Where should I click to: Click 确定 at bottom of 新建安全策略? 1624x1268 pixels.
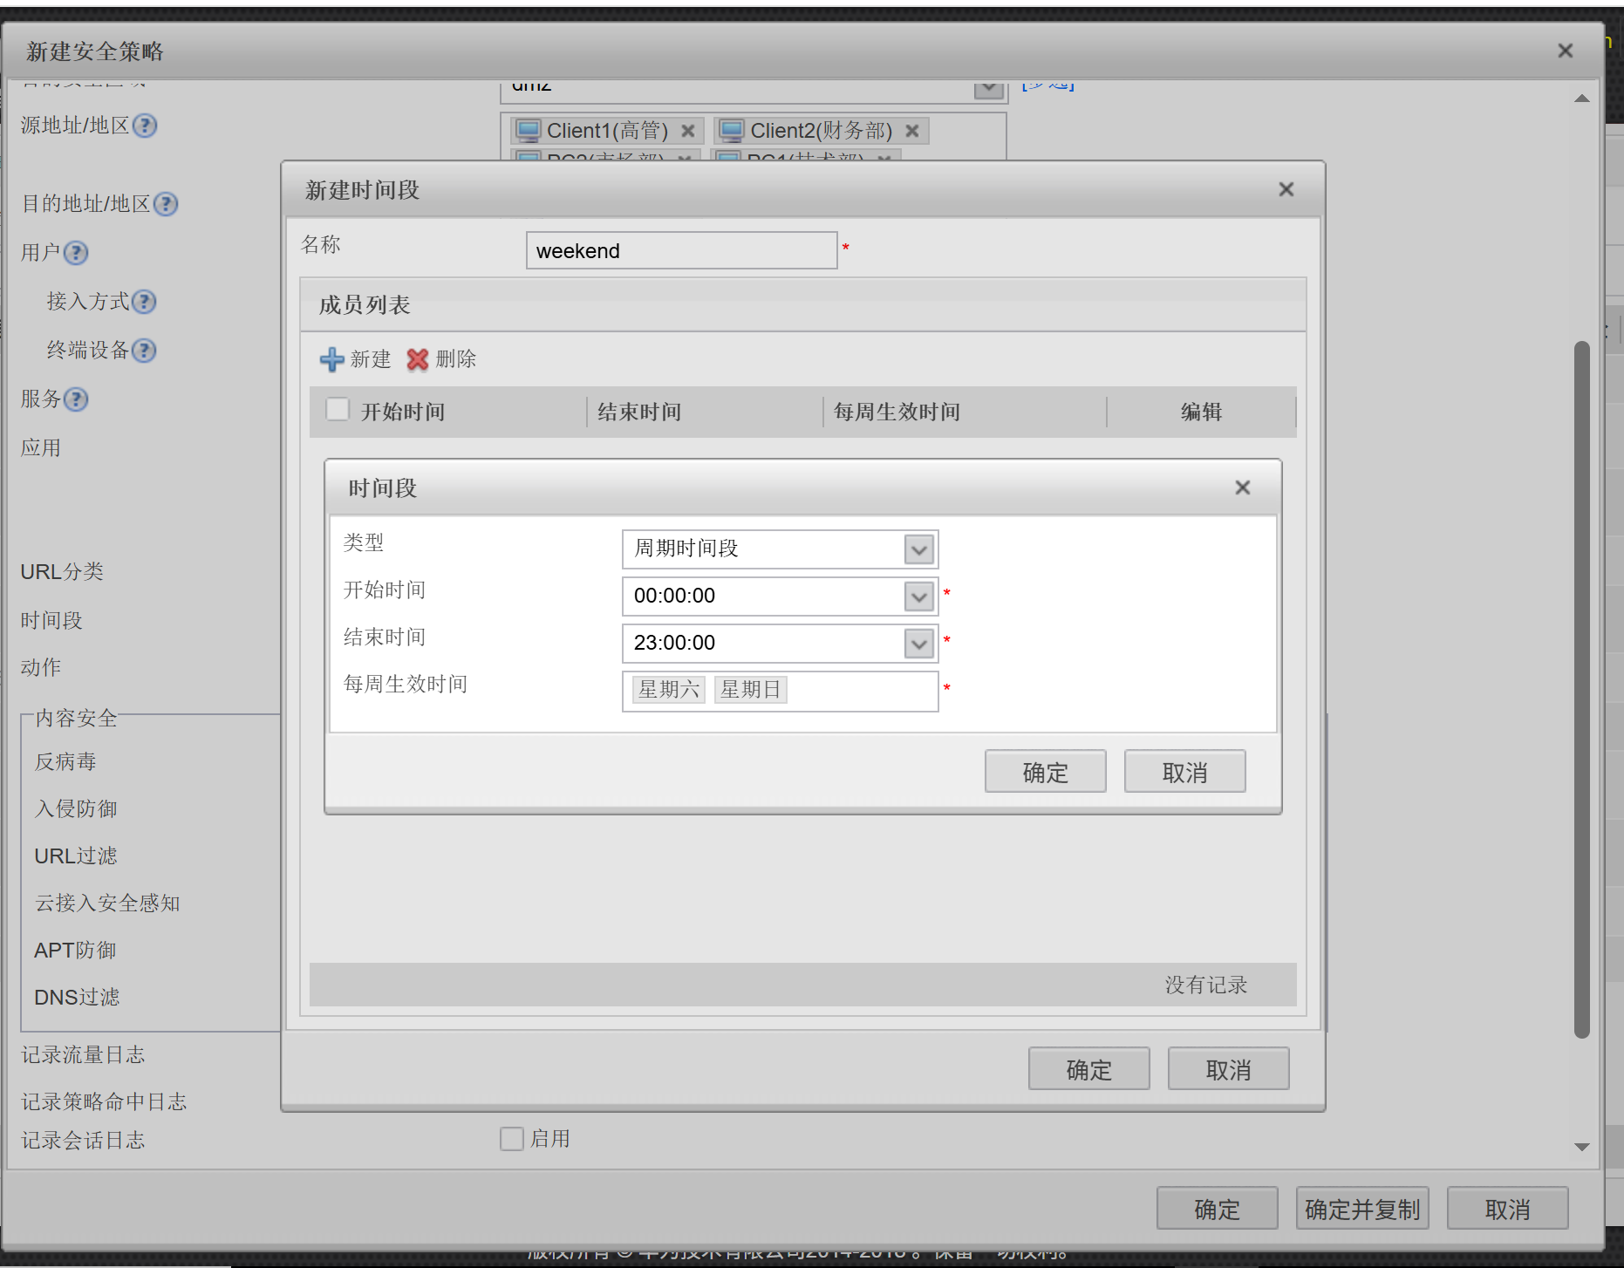(1218, 1209)
